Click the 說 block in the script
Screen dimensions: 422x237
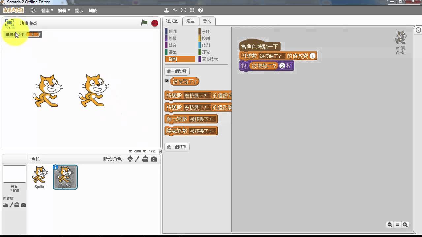click(x=244, y=66)
